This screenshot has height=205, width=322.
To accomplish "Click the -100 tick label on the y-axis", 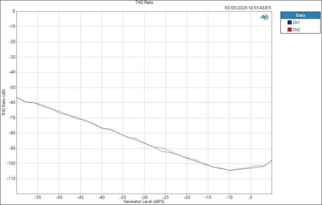I will pos(11,163).
